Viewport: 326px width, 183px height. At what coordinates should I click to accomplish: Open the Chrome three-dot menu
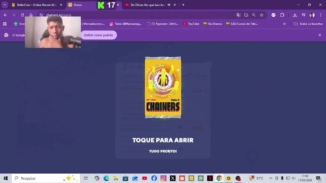tap(321, 15)
